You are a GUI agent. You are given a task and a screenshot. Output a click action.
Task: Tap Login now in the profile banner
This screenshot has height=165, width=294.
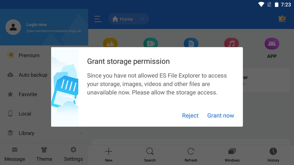36,24
